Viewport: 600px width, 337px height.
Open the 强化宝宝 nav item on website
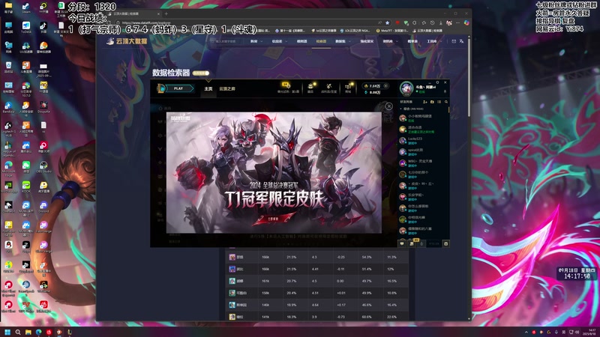click(x=367, y=41)
